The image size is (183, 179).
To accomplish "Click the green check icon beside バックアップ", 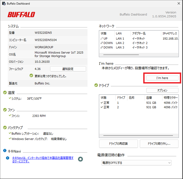I will coord(5,127).
